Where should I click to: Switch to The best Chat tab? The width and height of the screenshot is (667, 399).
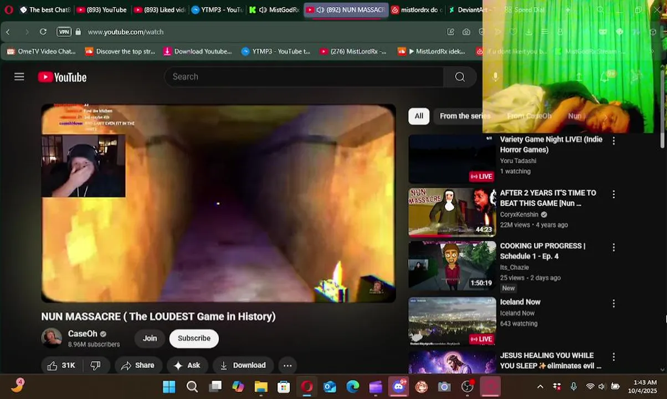pos(44,10)
